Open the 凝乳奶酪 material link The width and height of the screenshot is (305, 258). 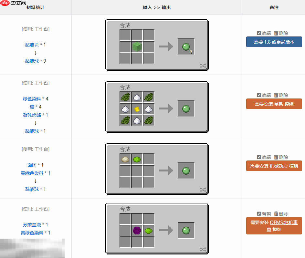coord(32,115)
